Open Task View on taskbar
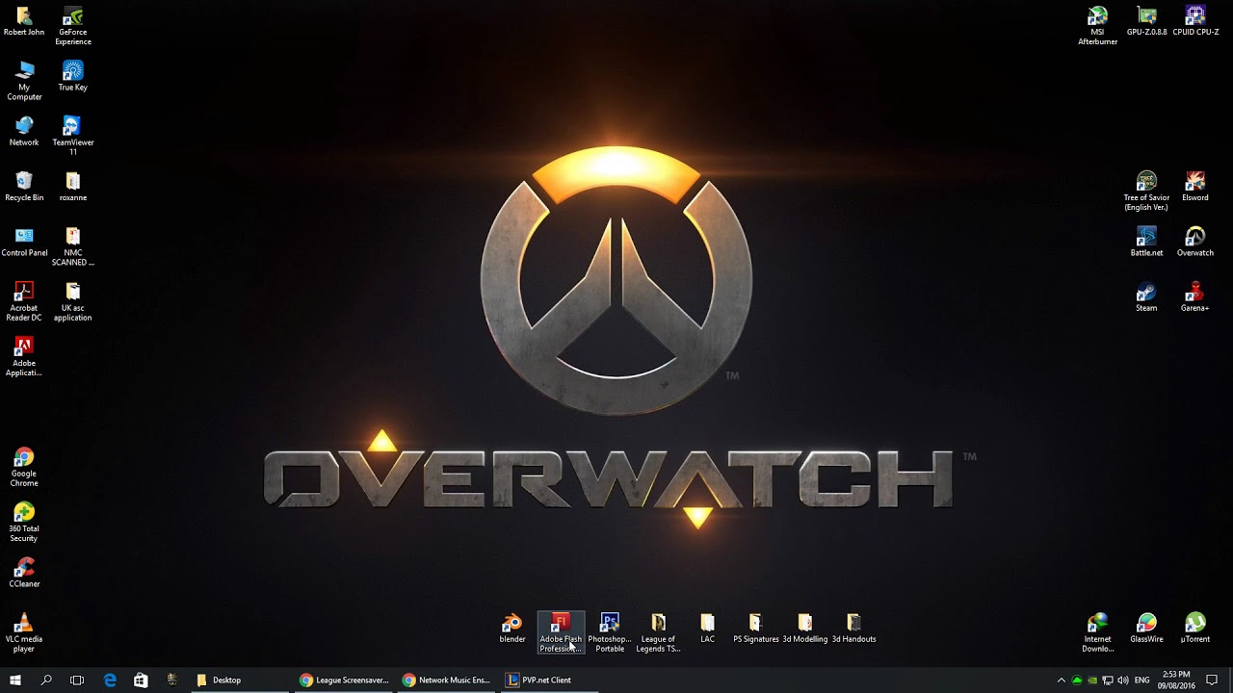This screenshot has width=1233, height=693. point(77,680)
